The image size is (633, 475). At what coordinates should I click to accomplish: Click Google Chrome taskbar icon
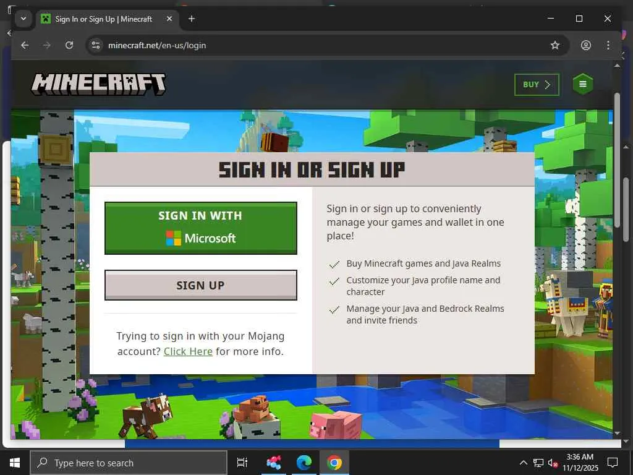(x=334, y=463)
